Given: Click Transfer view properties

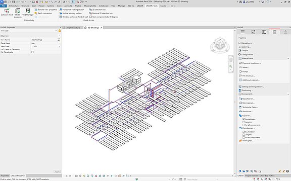Looking at the screenshot, I should [x=46, y=10].
